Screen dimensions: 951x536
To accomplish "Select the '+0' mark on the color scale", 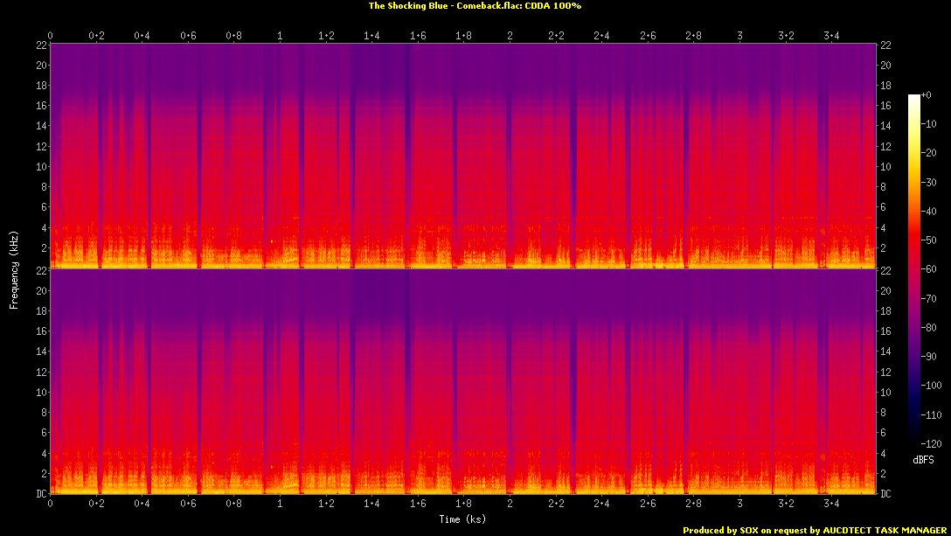I will 927,94.
